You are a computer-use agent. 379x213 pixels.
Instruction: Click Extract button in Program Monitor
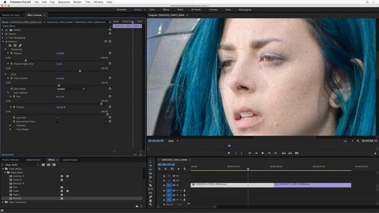[x=290, y=153]
